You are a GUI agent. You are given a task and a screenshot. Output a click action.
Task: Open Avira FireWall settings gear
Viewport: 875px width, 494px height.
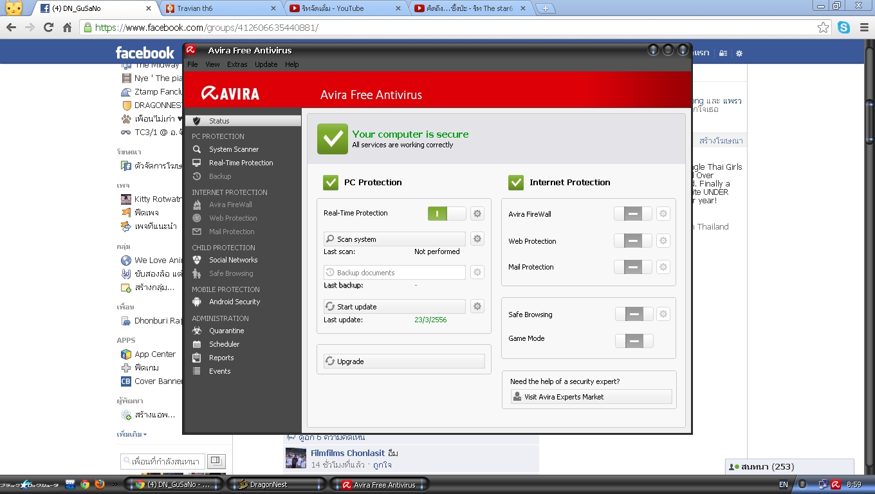coord(663,214)
